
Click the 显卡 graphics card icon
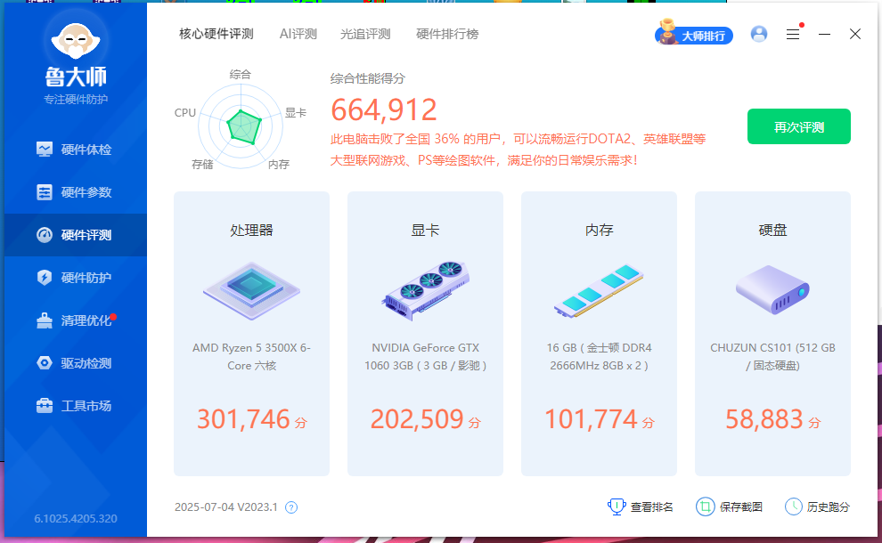coord(425,290)
